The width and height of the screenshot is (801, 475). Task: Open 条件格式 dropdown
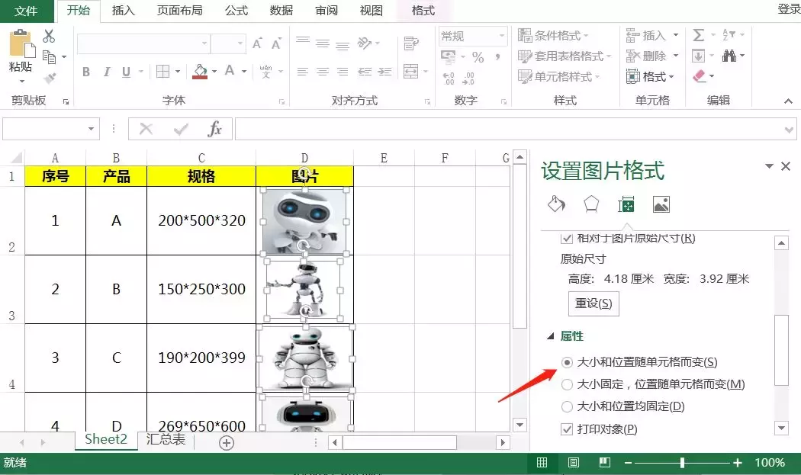point(553,35)
